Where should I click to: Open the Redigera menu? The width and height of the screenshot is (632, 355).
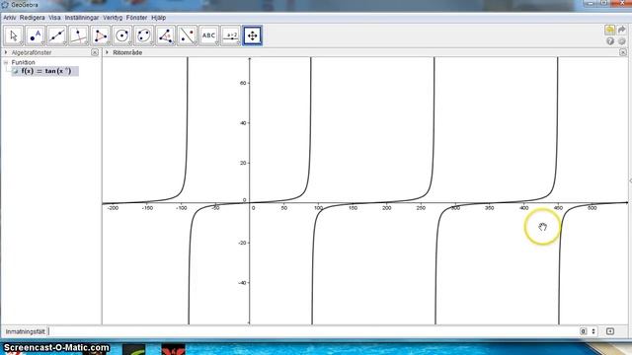click(x=33, y=18)
